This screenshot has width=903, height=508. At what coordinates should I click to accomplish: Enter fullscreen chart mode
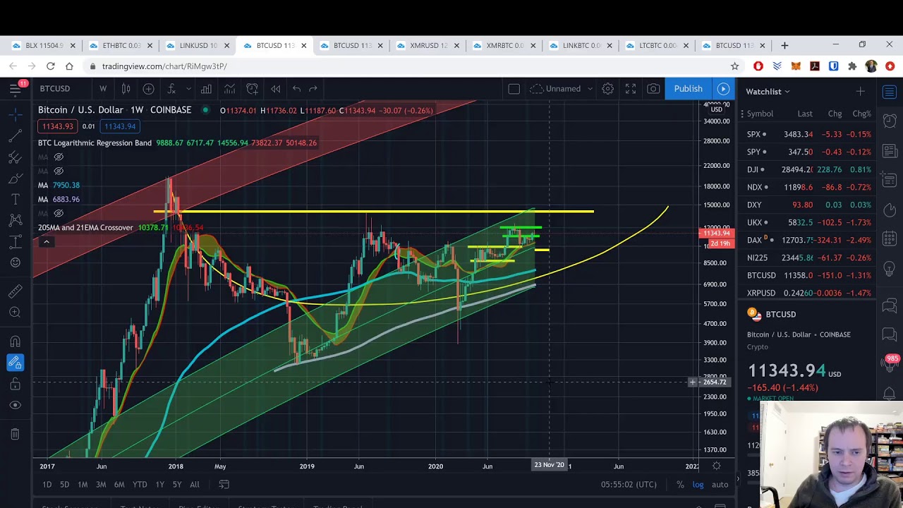coord(631,88)
